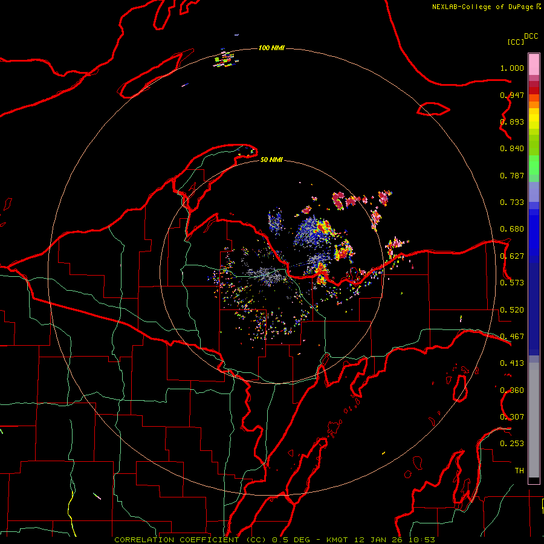The width and height of the screenshot is (544, 544).
Task: Pick the pink segment of the color bar
Action: 534,65
